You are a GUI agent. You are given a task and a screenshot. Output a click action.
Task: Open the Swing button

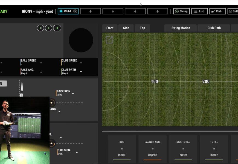pos(181,11)
